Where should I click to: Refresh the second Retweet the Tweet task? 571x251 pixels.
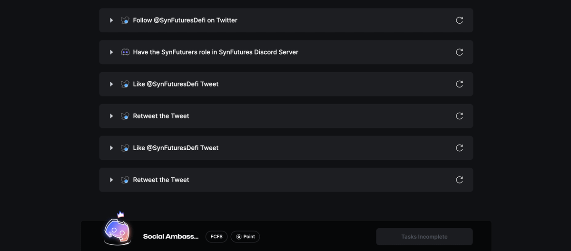[459, 180]
